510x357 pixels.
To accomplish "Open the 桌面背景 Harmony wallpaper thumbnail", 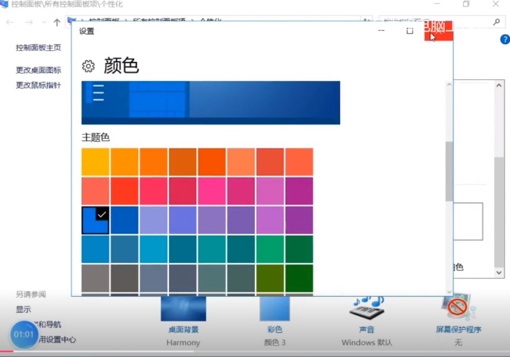I will point(183,308).
